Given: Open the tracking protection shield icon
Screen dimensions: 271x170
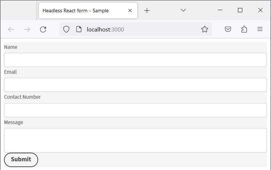Looking at the screenshot, I should 66,30.
